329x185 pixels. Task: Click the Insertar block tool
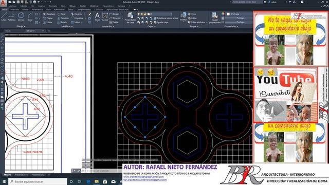(x=184, y=16)
